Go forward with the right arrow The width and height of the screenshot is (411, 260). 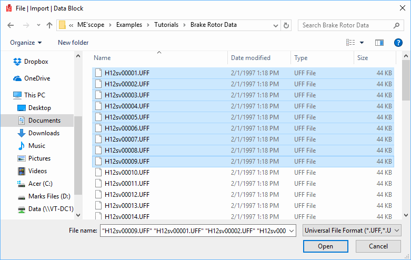[x=26, y=25]
